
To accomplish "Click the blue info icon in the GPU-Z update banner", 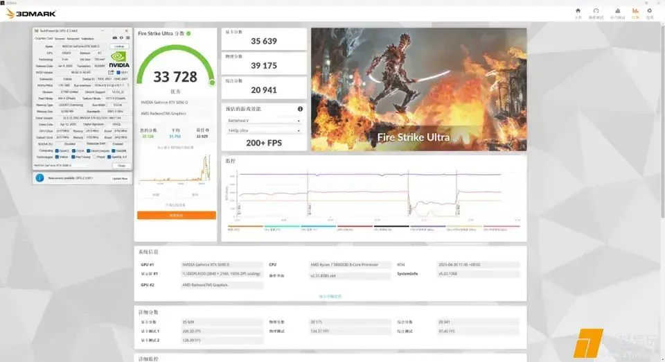I will click(x=40, y=178).
